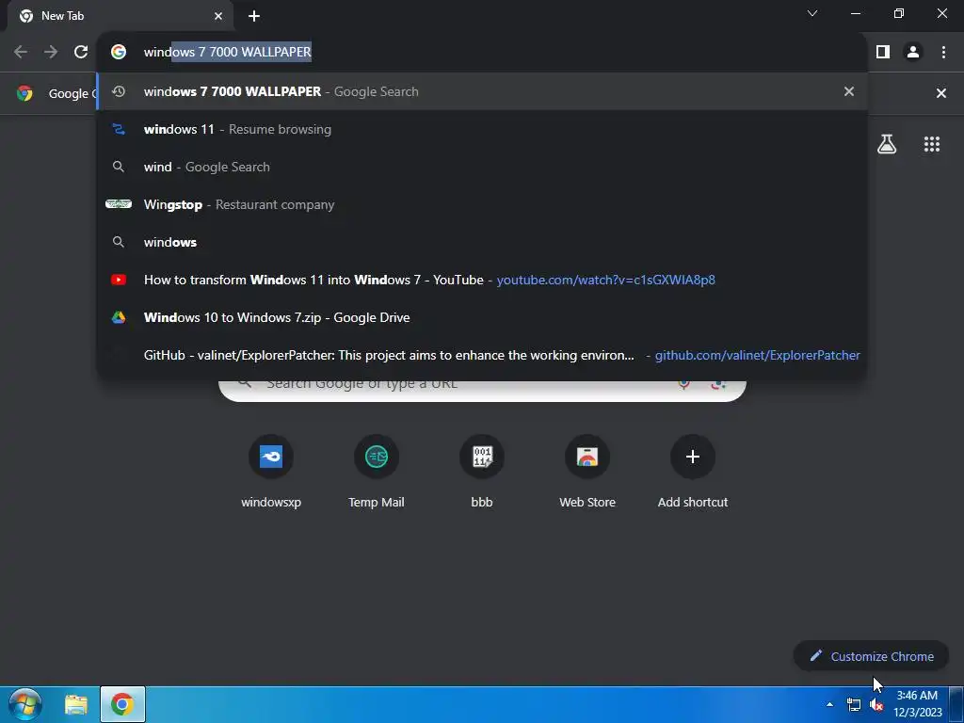Click the Wingstop logo icon

click(x=119, y=204)
